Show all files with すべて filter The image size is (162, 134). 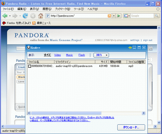(x=47, y=55)
